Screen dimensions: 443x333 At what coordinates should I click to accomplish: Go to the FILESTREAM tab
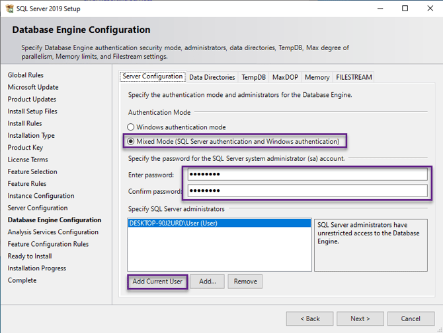coord(354,77)
